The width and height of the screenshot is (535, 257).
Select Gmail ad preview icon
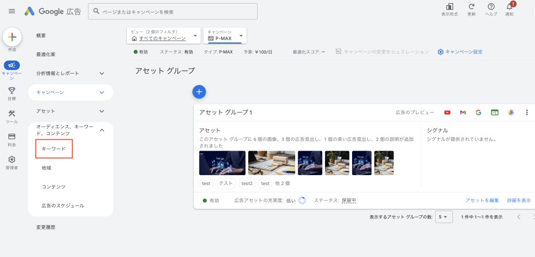click(x=463, y=113)
